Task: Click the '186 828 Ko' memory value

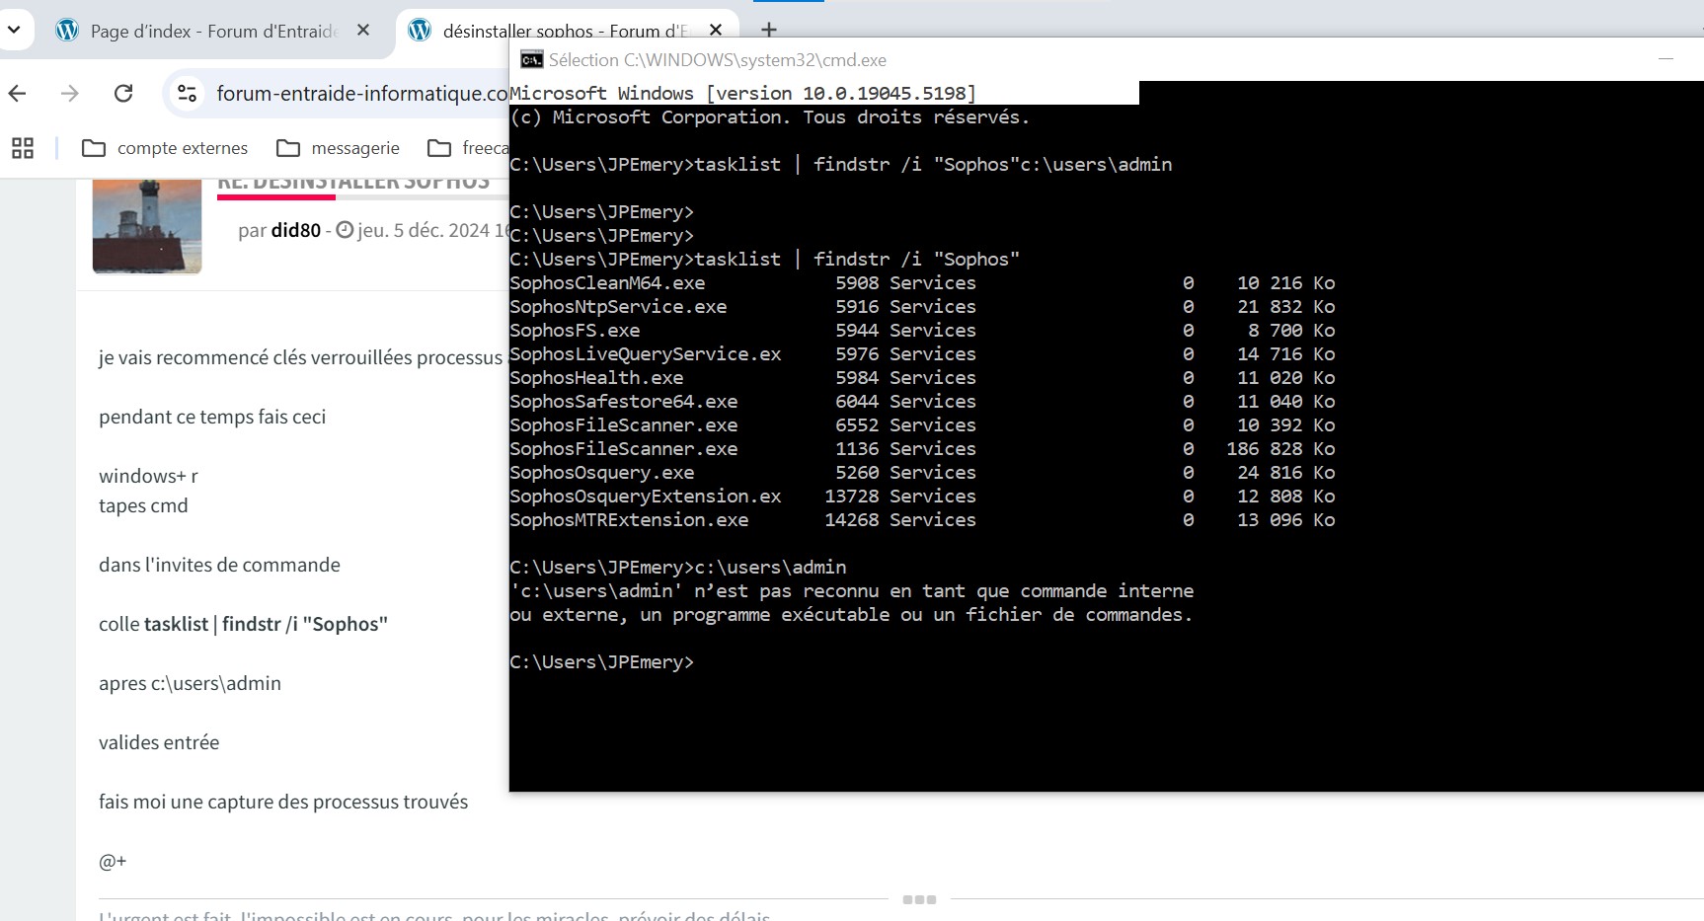Action: click(x=1280, y=449)
